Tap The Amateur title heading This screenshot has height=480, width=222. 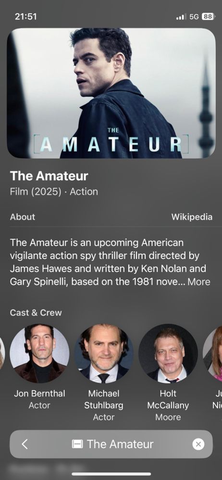click(49, 176)
